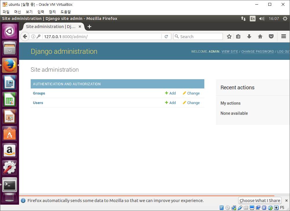Viewport: 290px width, 211px height.
Task: Click VirtualBox hard disk activity status icon
Action: (222, 208)
